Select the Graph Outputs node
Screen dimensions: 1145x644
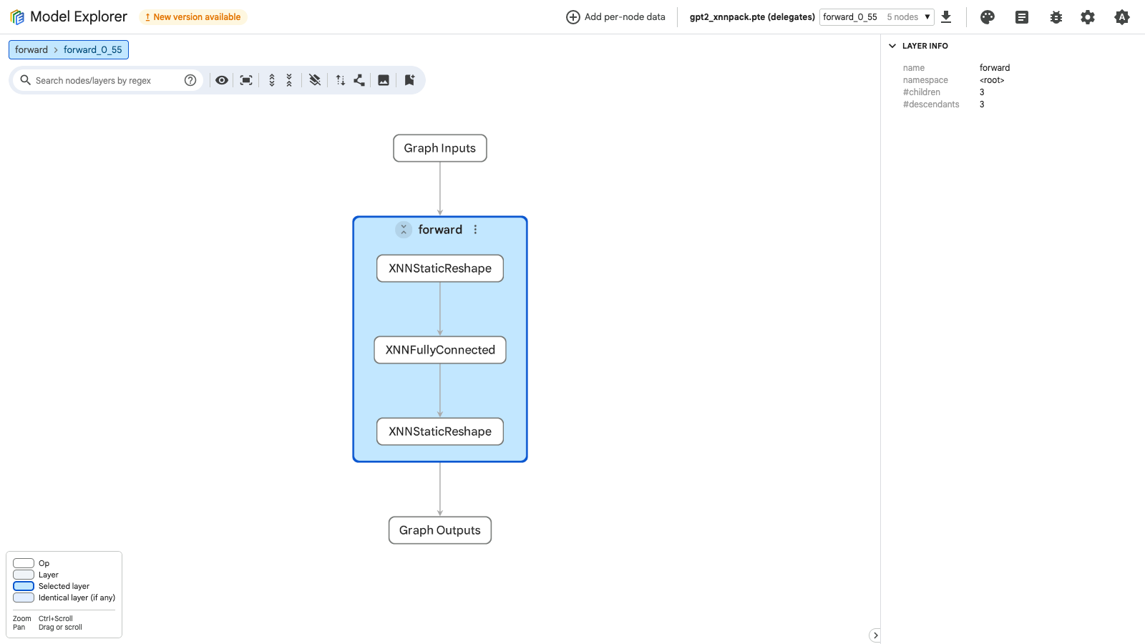point(440,530)
